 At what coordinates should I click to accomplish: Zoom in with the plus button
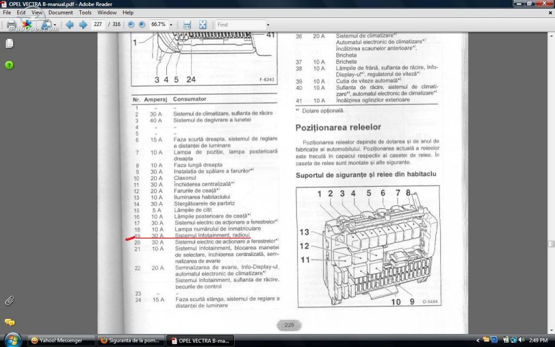click(x=142, y=24)
